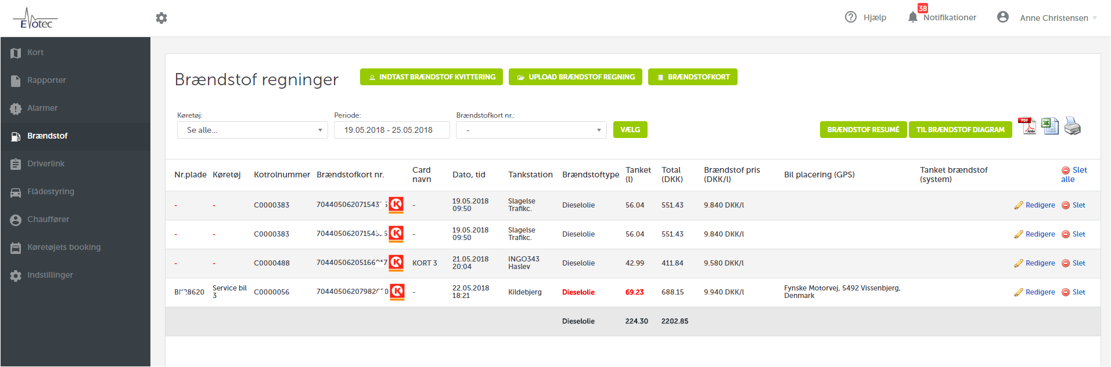Open the Notifikationer bell icon
Screen dimensions: 1111x367
tap(913, 17)
